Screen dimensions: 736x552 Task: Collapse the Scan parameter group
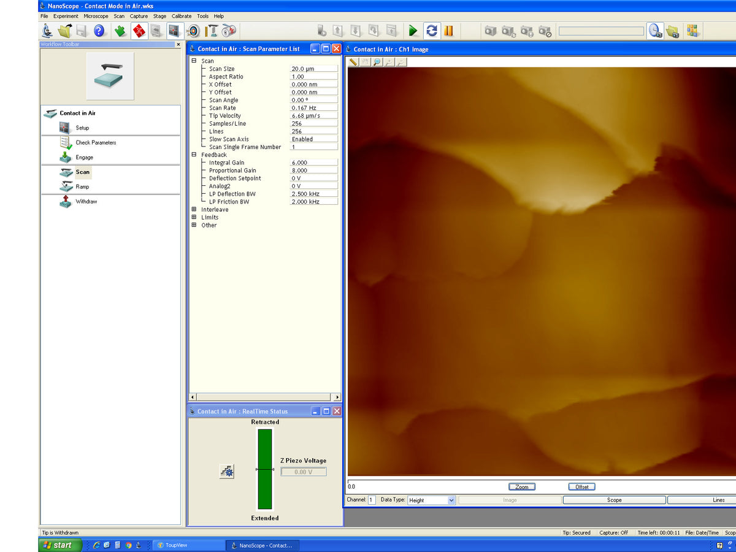(x=194, y=61)
